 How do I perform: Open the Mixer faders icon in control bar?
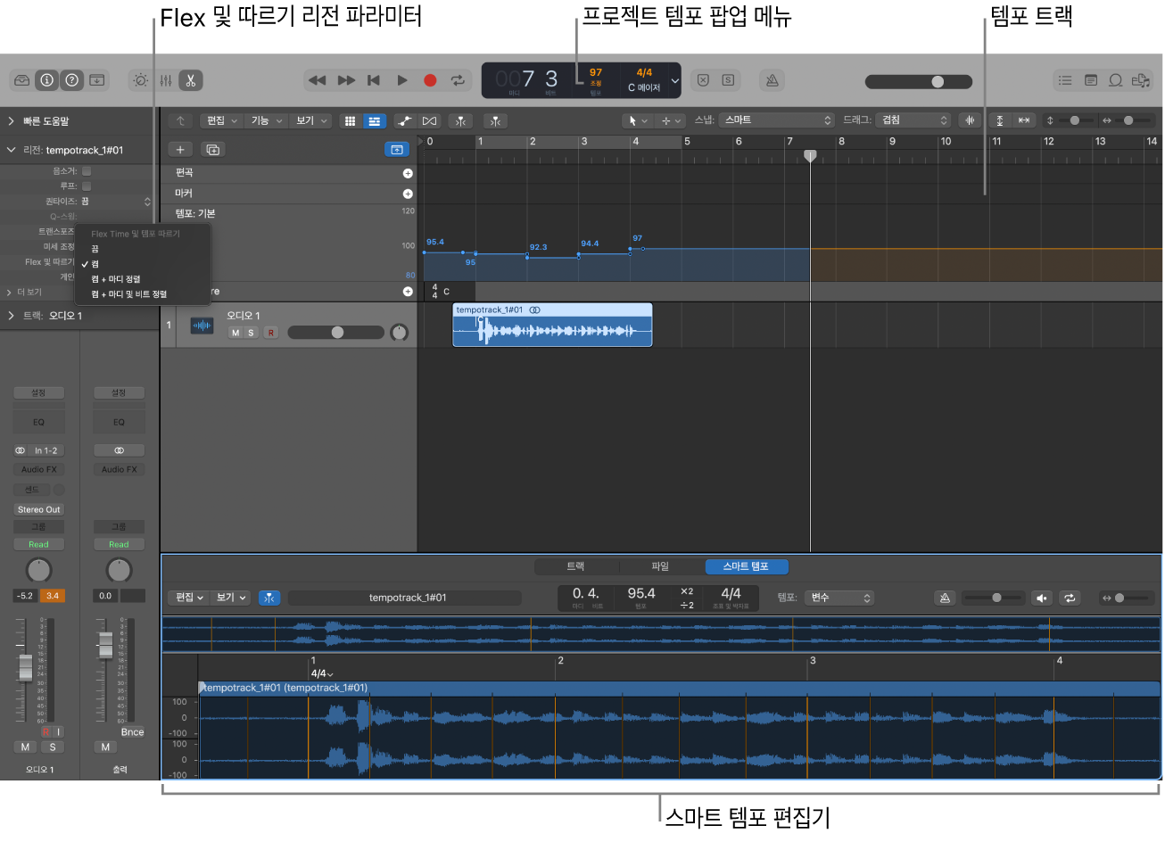click(165, 80)
